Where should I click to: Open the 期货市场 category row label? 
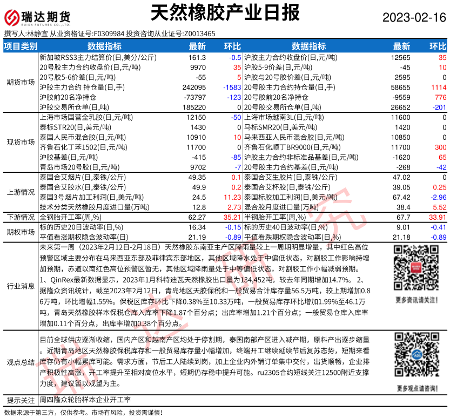click(21, 82)
